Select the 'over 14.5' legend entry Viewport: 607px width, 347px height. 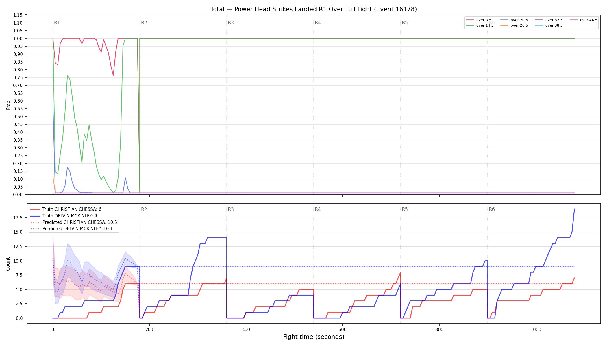coord(480,25)
